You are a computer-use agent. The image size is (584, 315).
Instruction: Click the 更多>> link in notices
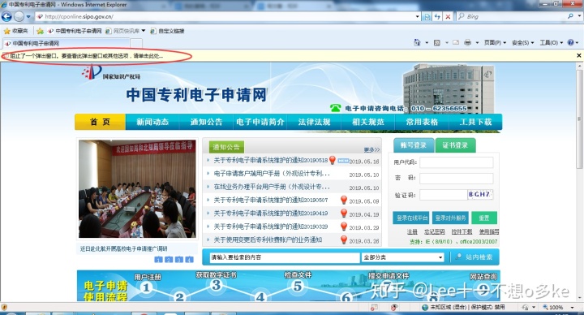pos(371,150)
